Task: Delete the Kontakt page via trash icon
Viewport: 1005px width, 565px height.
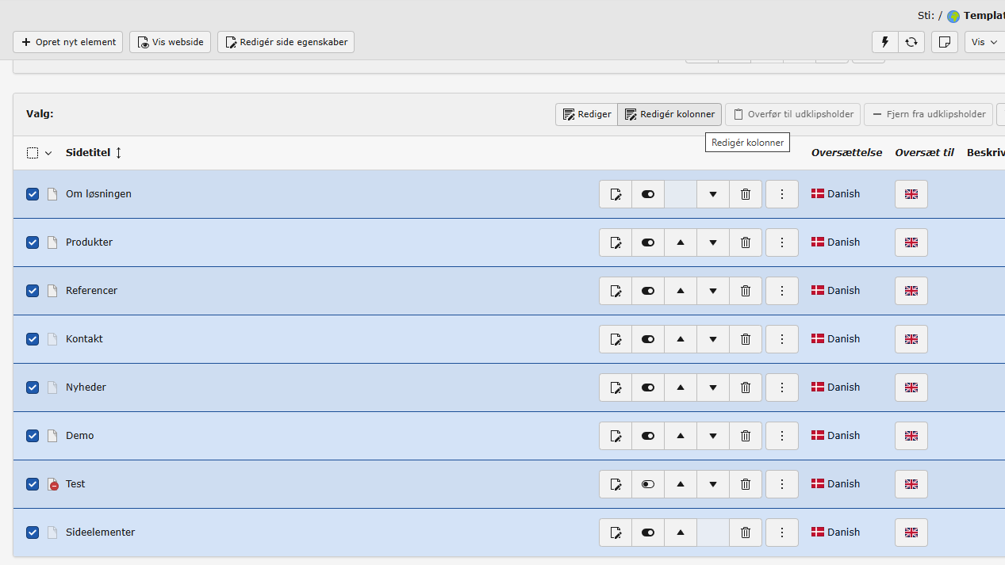Action: click(x=746, y=339)
